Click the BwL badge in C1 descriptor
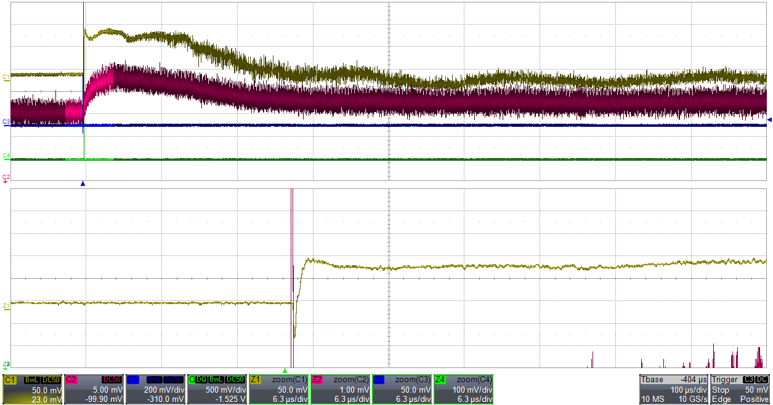The width and height of the screenshot is (773, 405). pyautogui.click(x=31, y=380)
